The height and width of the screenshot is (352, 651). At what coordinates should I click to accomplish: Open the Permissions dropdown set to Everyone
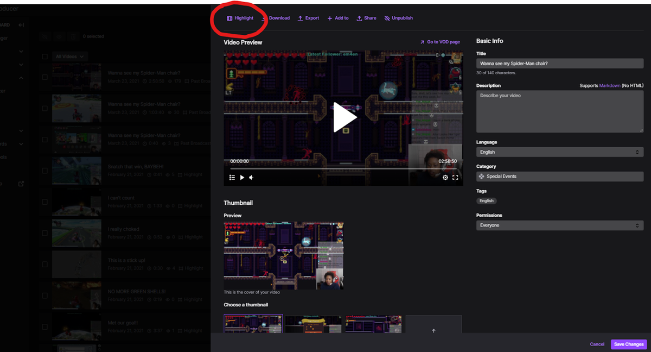coord(559,225)
